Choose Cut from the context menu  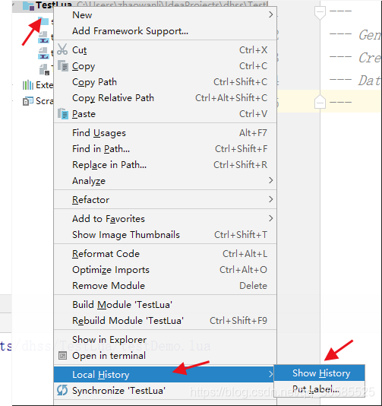click(x=165, y=50)
